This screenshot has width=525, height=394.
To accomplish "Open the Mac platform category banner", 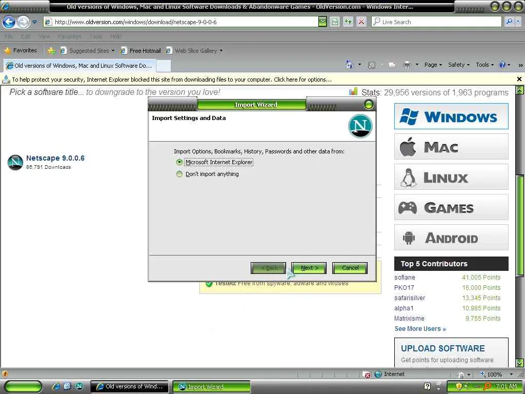I will point(451,147).
